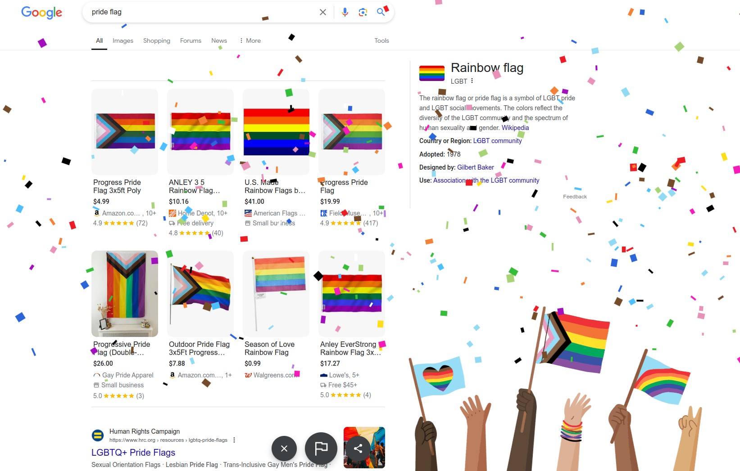The width and height of the screenshot is (740, 471).
Task: Open the Wikipedia link
Action: pos(515,128)
